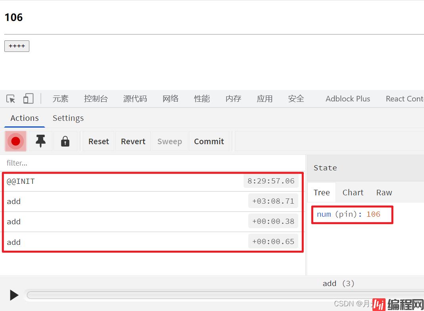The image size is (424, 311).
Task: Select the last add action +00:00.65
Action: click(x=119, y=242)
